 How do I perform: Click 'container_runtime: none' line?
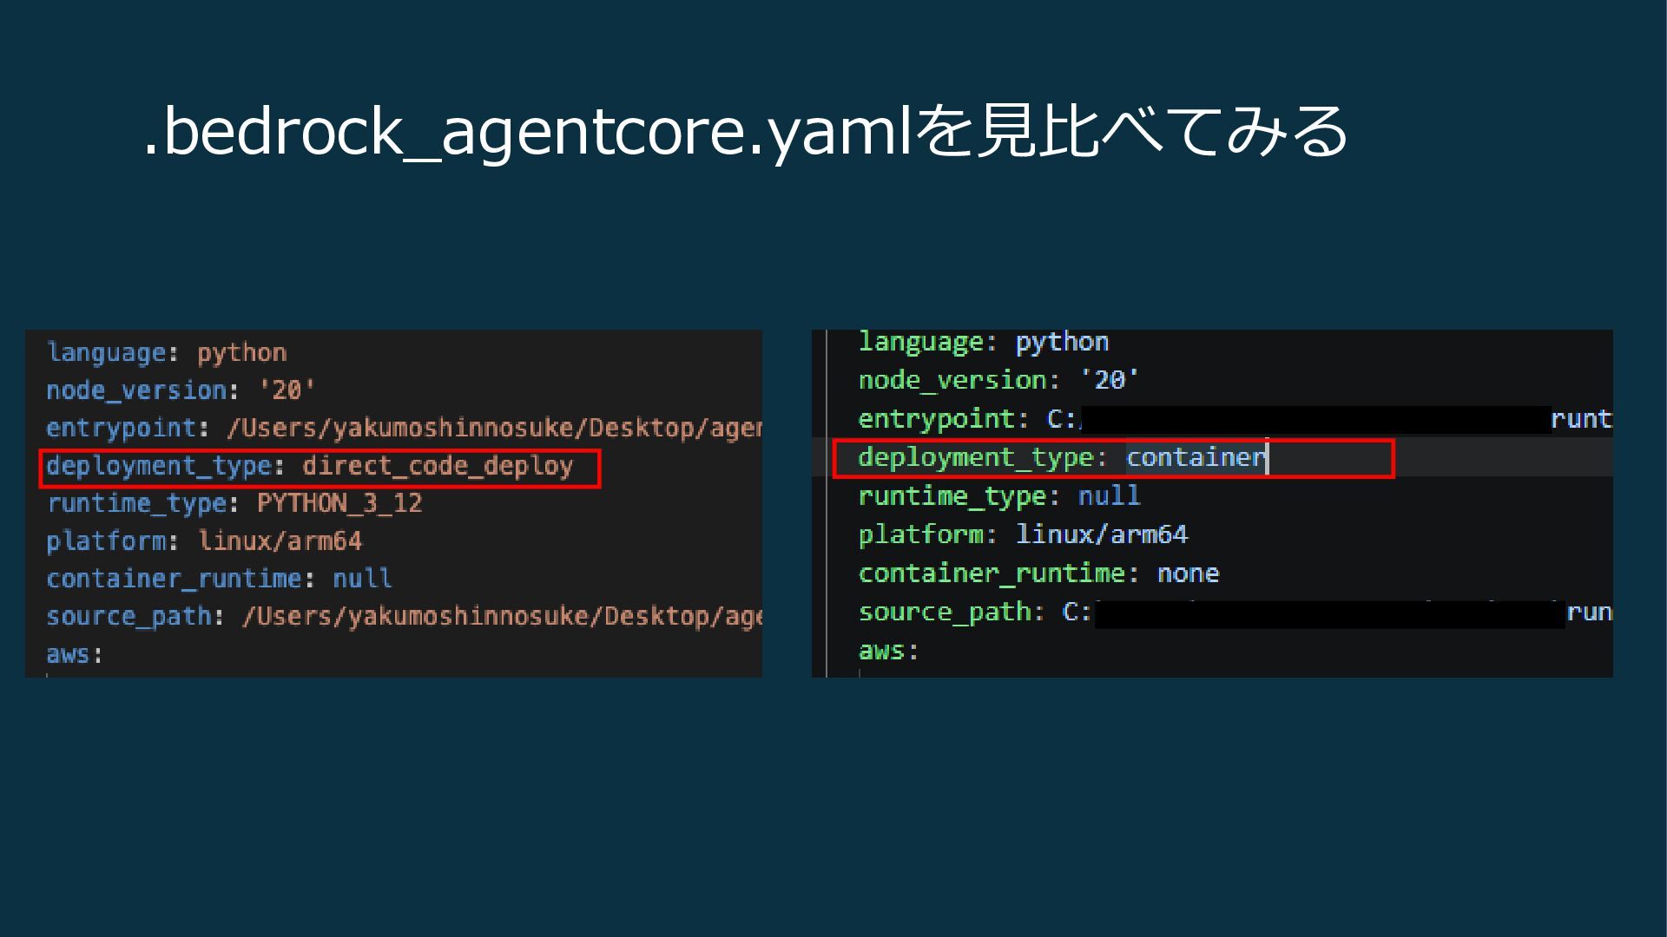[x=1038, y=573]
